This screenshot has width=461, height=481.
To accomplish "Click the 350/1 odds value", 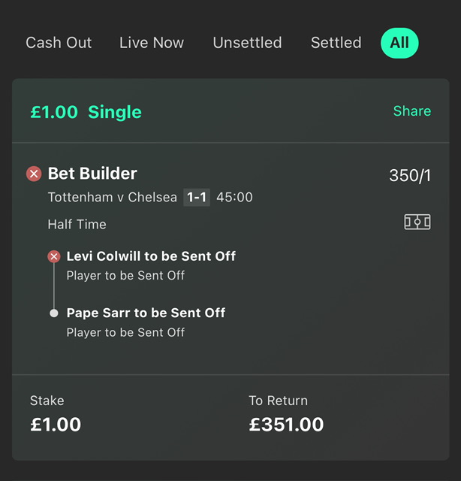I will click(410, 175).
